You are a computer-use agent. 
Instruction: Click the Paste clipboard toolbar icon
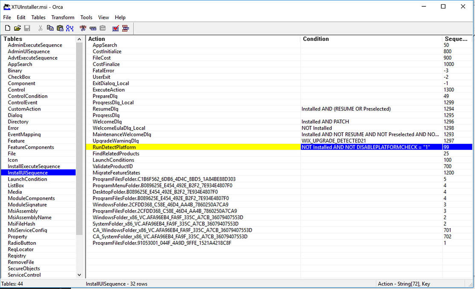(60, 28)
